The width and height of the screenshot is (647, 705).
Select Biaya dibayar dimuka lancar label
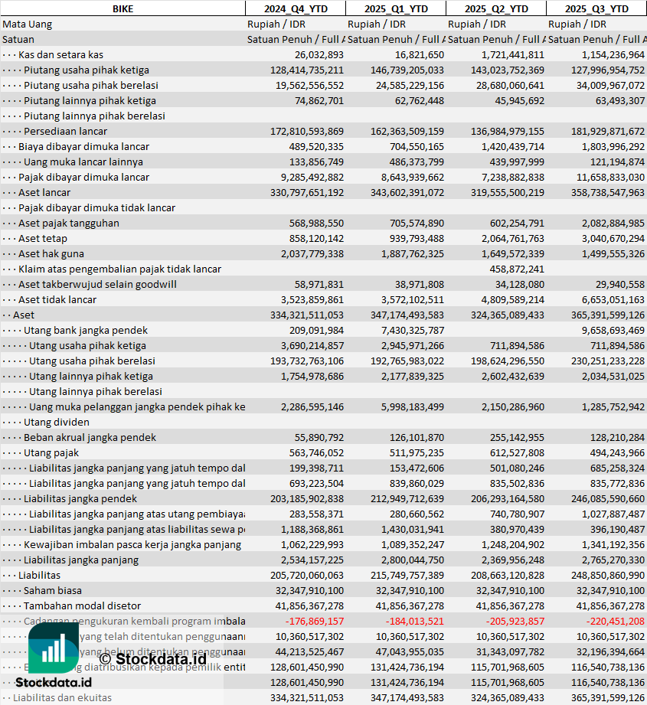[83, 146]
